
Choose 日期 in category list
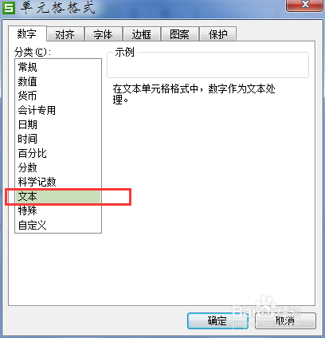coord(58,124)
